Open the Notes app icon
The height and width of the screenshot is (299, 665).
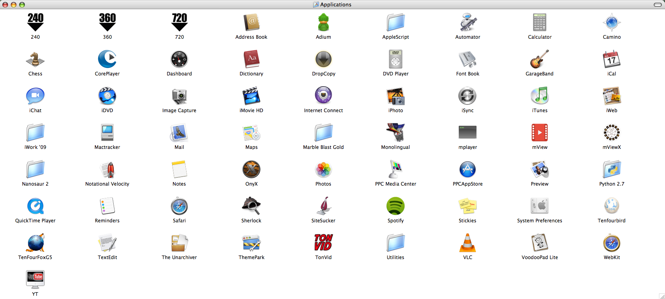[179, 169]
